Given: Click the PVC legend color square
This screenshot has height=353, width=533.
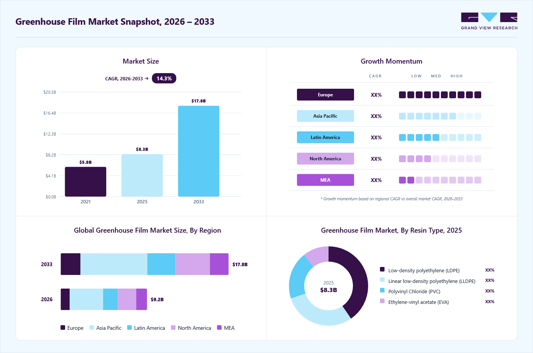Looking at the screenshot, I should point(382,290).
